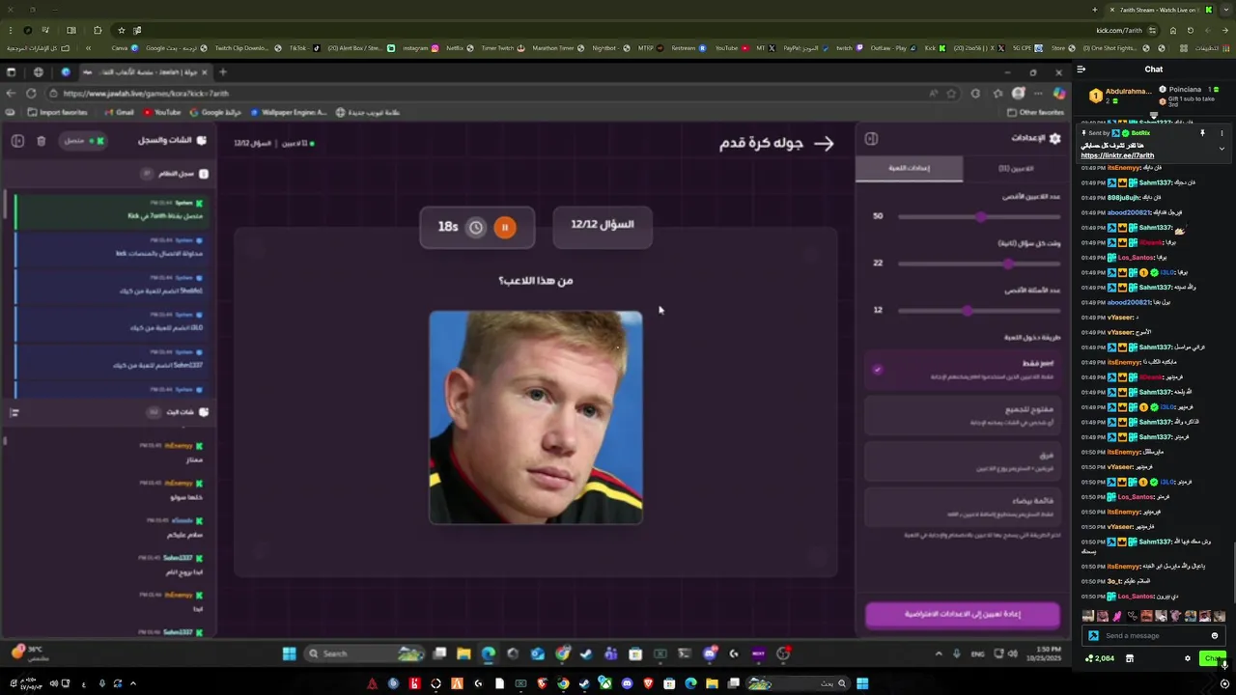Open emoji picker in chat input
Screen dimensions: 1236x695
click(1215, 636)
